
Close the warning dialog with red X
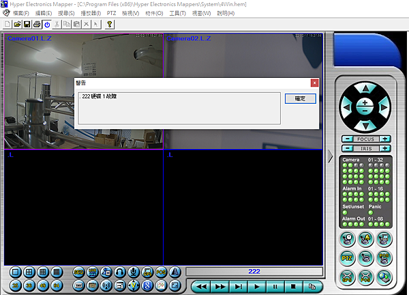click(314, 83)
